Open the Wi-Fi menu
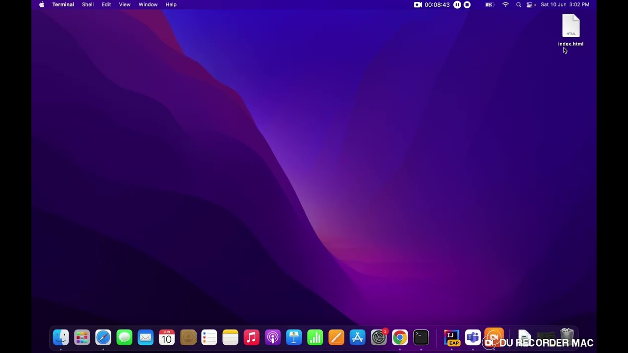Image resolution: width=628 pixels, height=353 pixels. click(505, 4)
